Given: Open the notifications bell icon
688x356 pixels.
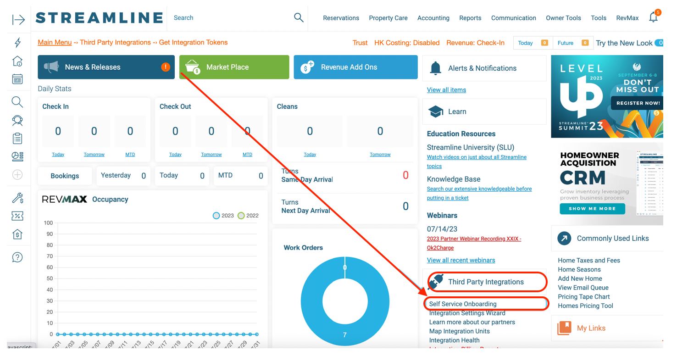Looking at the screenshot, I should click(654, 17).
